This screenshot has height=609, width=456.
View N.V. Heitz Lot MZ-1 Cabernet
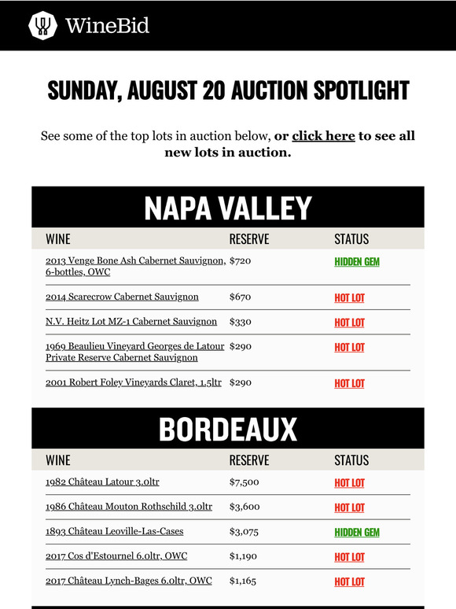click(131, 322)
